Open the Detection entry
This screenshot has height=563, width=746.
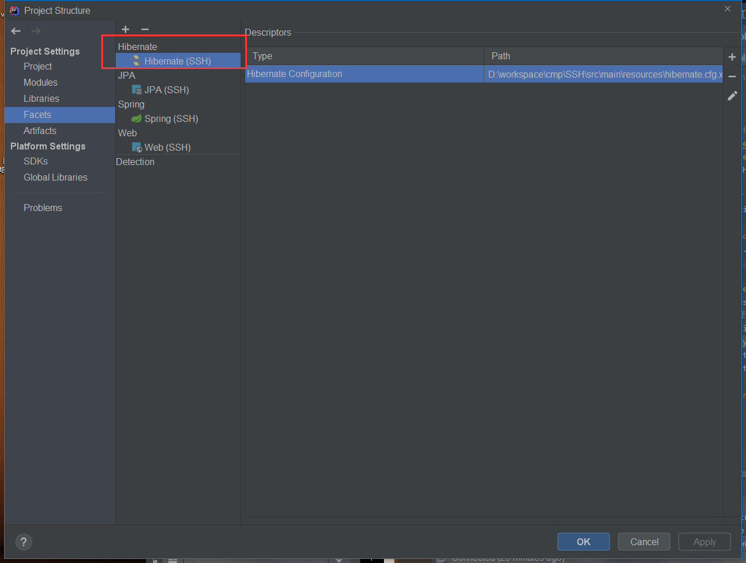[135, 162]
